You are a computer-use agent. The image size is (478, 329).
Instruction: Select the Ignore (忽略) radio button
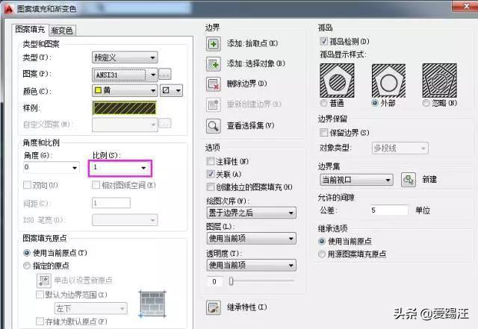(426, 103)
